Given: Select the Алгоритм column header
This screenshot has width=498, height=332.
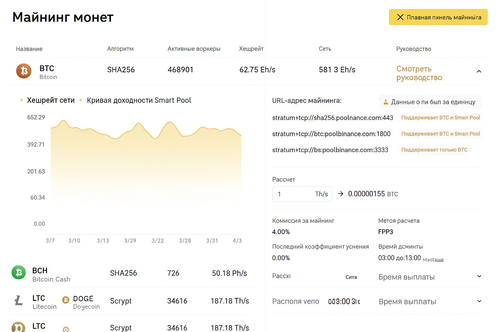Looking at the screenshot, I should coord(121,49).
